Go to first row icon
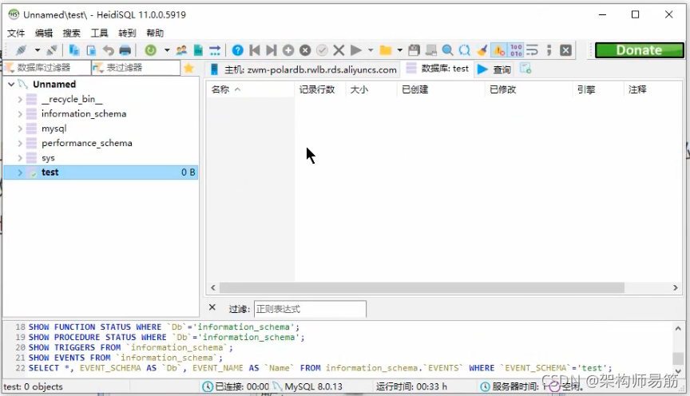 254,50
